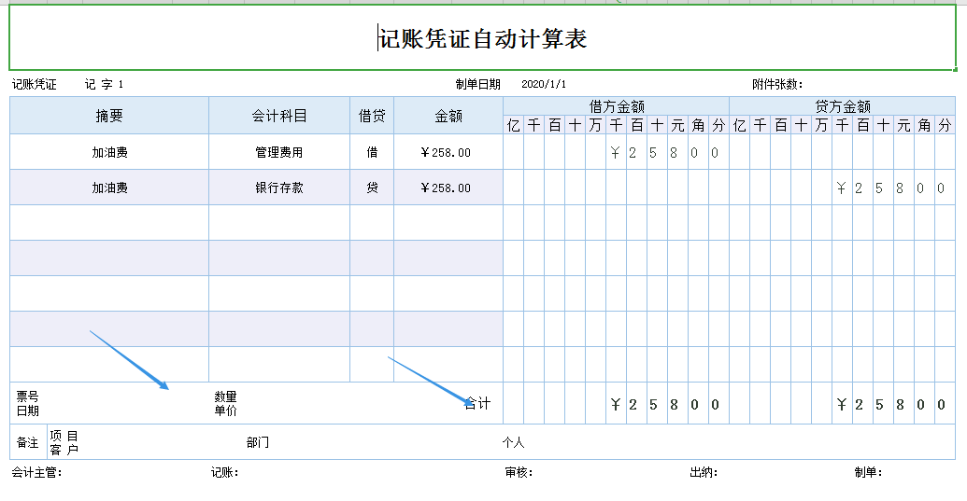
Task: Select the 管理费用 account cell
Action: (x=279, y=152)
